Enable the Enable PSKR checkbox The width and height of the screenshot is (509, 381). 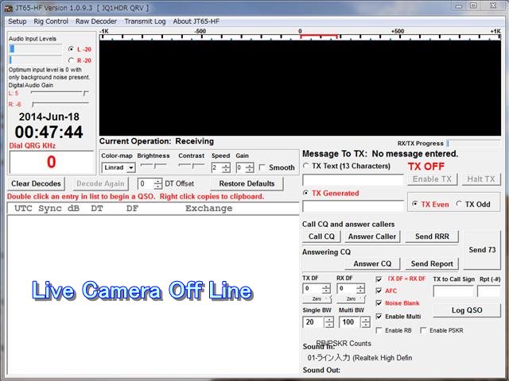pos(423,330)
